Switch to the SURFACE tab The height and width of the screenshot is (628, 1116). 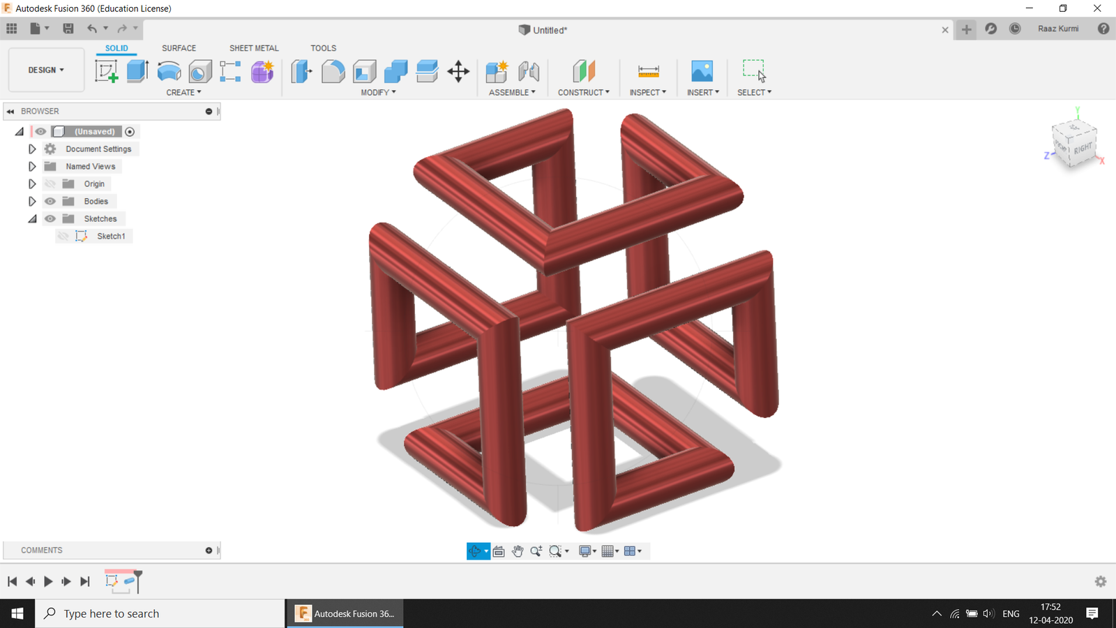(179, 48)
